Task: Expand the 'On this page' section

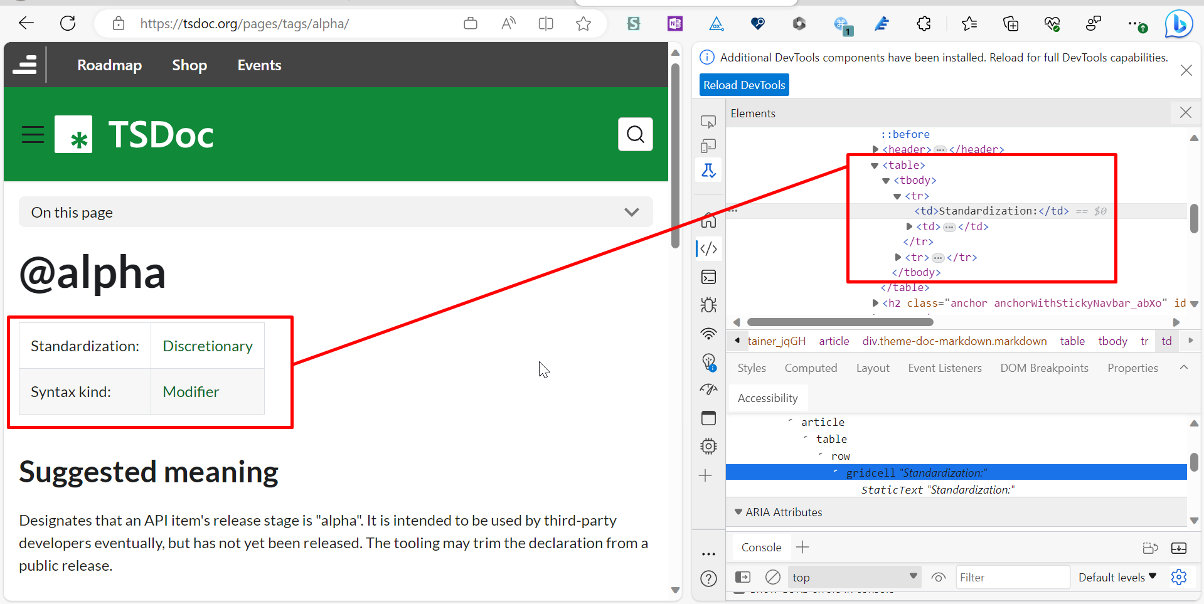Action: (x=631, y=212)
